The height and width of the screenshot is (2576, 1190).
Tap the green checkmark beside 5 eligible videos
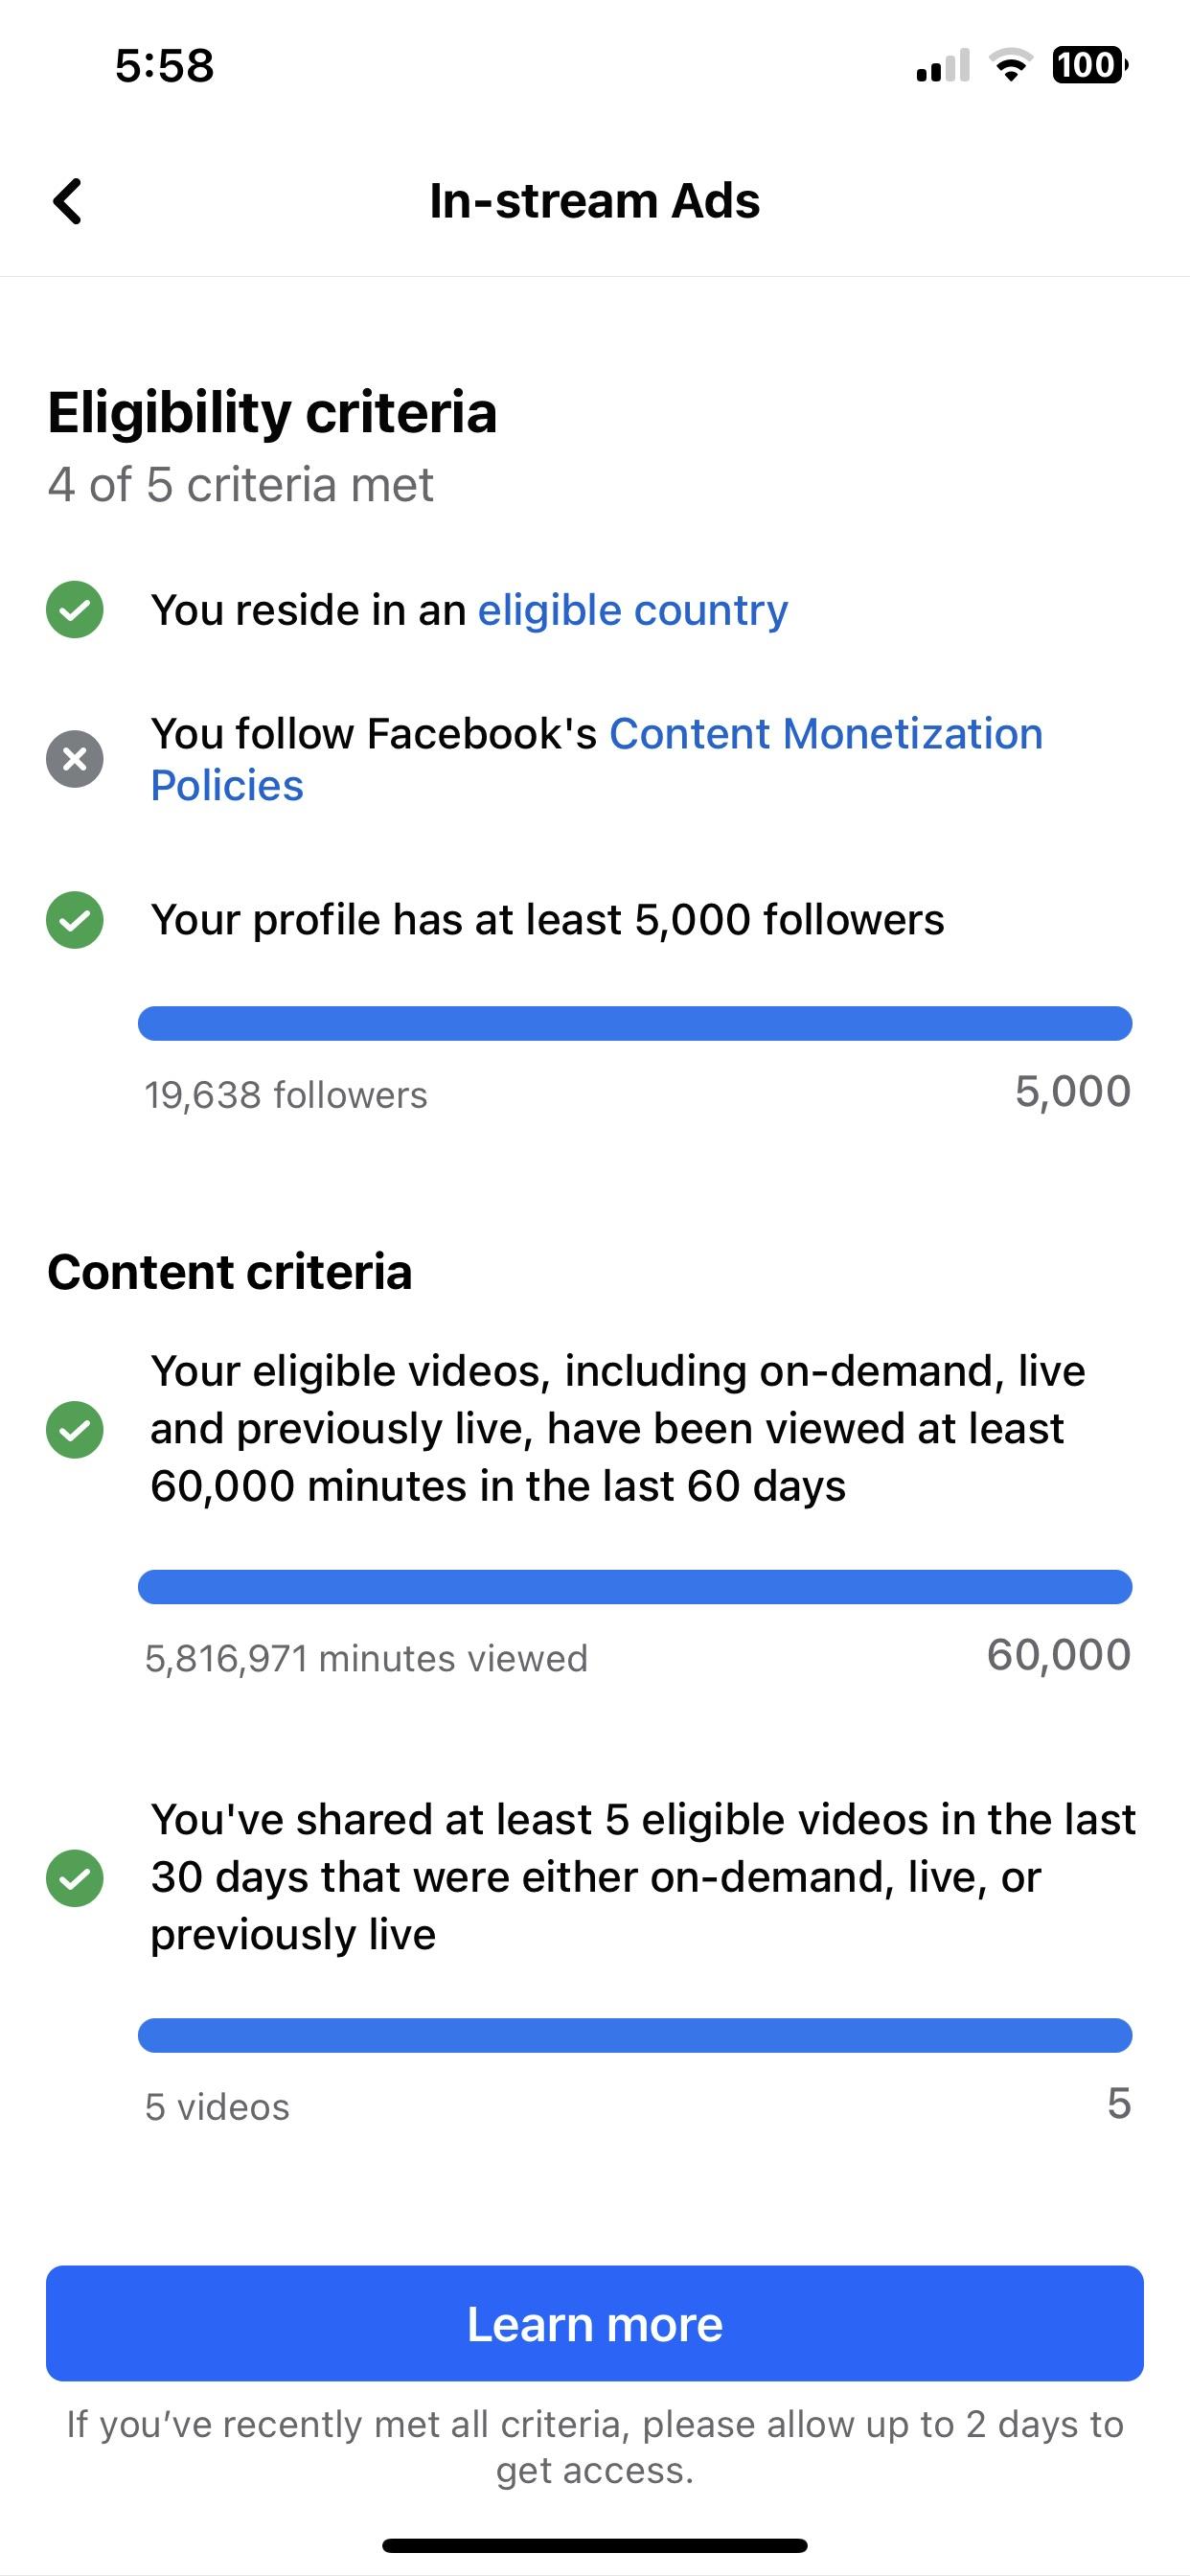click(x=75, y=1878)
